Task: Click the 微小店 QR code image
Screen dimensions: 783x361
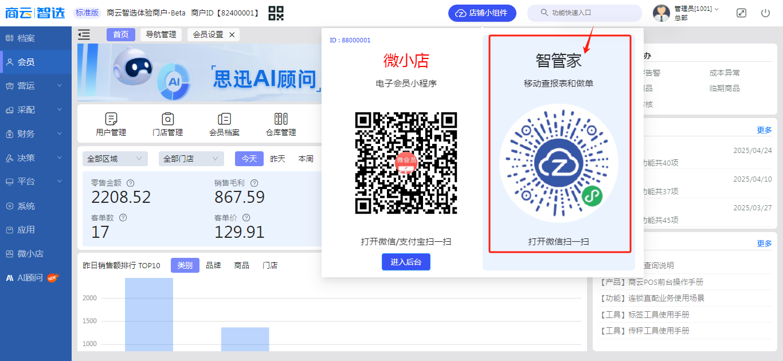Action: (406, 163)
